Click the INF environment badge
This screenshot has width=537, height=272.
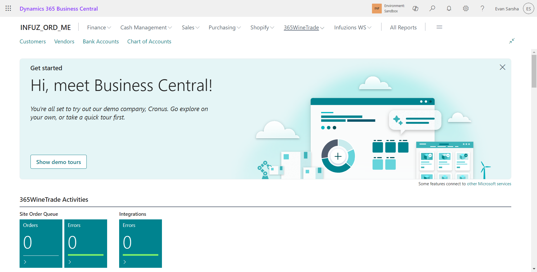(x=377, y=8)
